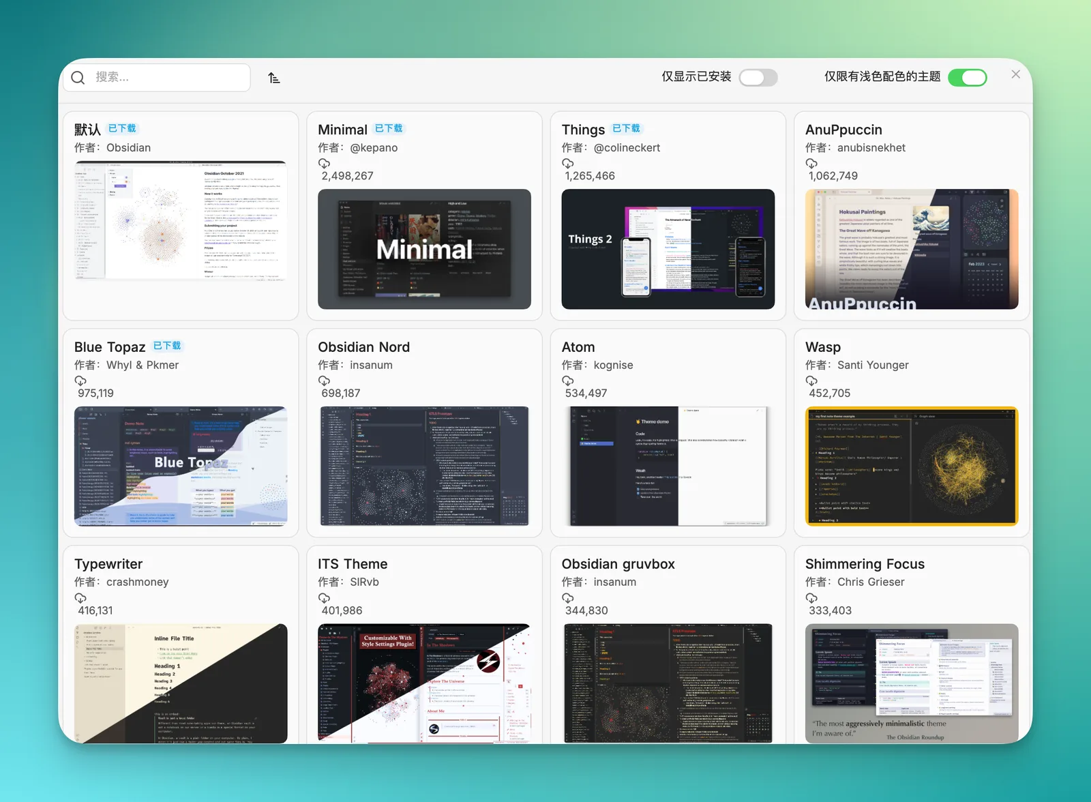Open the Obsidian gruvbox preview image

[x=668, y=683]
